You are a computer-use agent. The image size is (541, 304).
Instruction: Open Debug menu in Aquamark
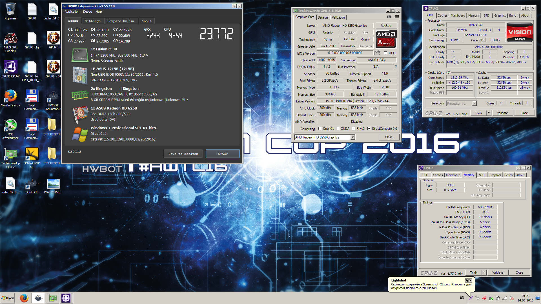point(87,12)
